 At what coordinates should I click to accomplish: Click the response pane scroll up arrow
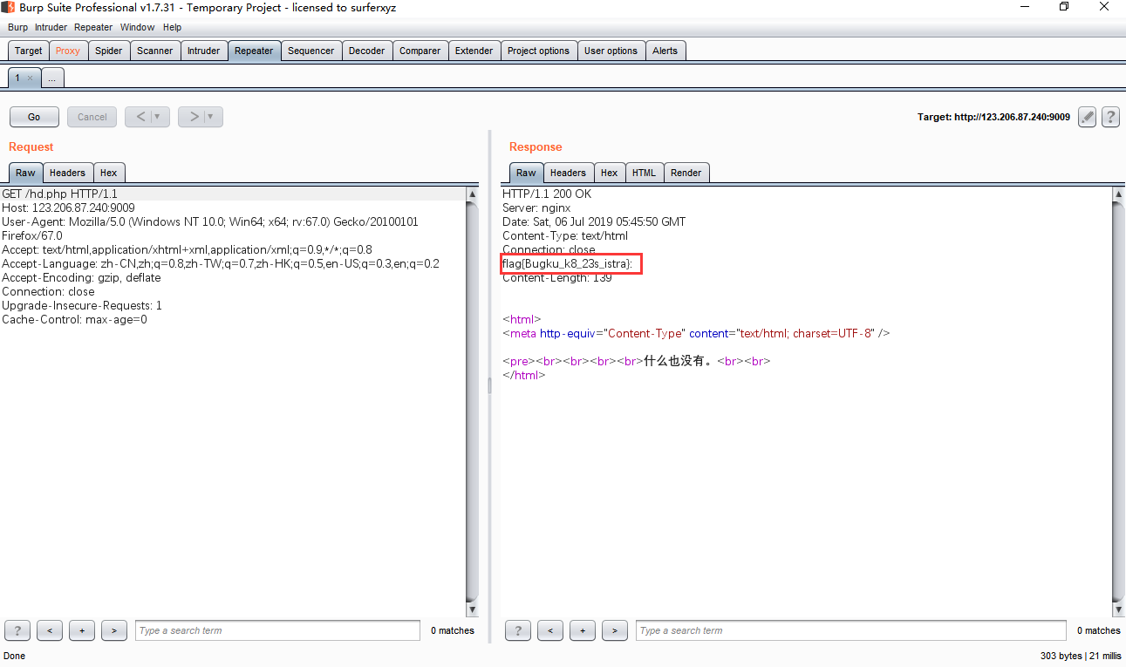(x=1119, y=194)
